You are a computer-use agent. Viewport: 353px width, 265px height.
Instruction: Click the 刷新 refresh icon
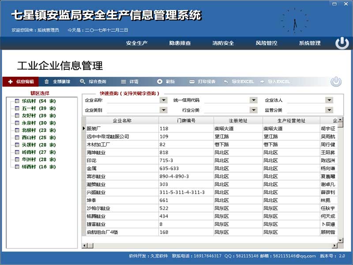160,82
